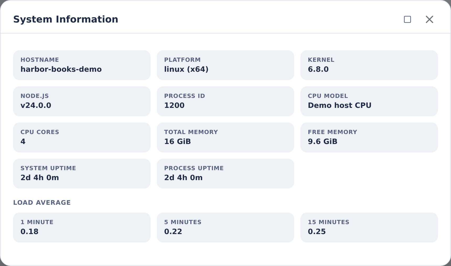Screen dimensions: 451x266
Task: Click the System Information title text
Action: coord(66,19)
